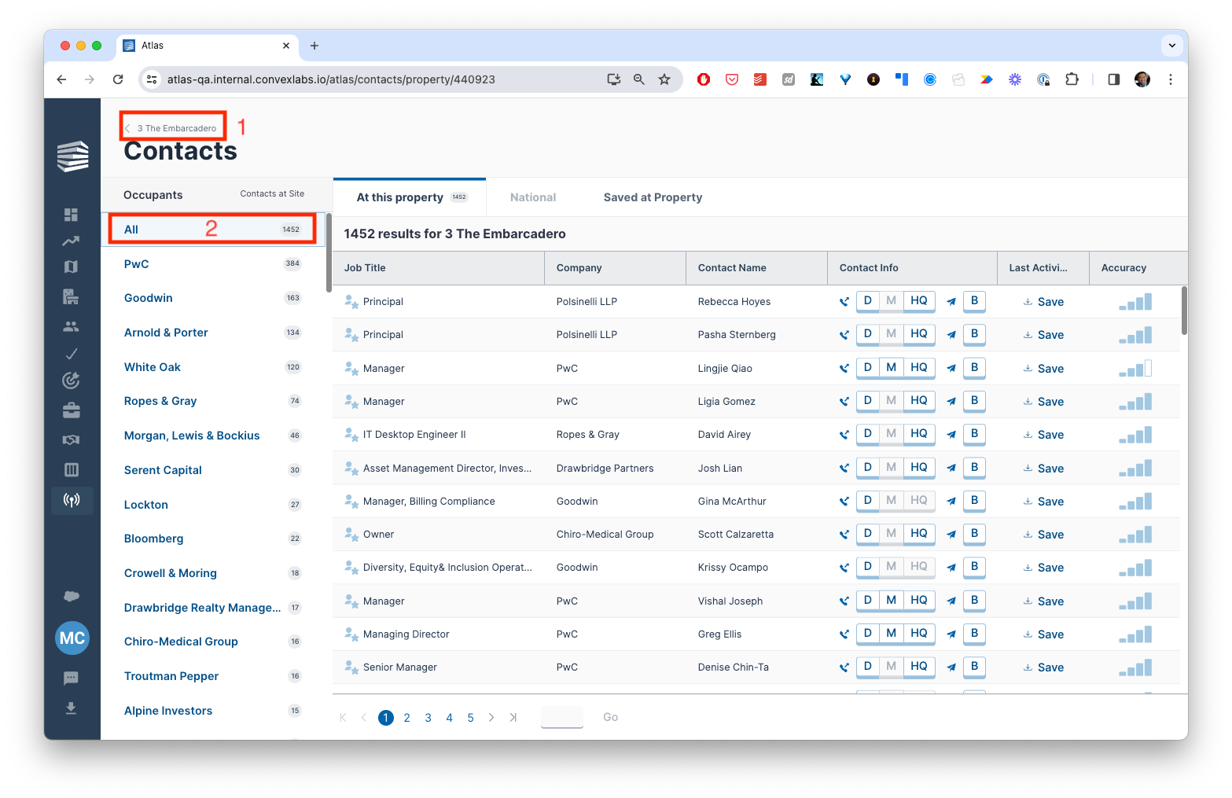Open the Chrome tab list dropdown arrow

[x=1171, y=46]
